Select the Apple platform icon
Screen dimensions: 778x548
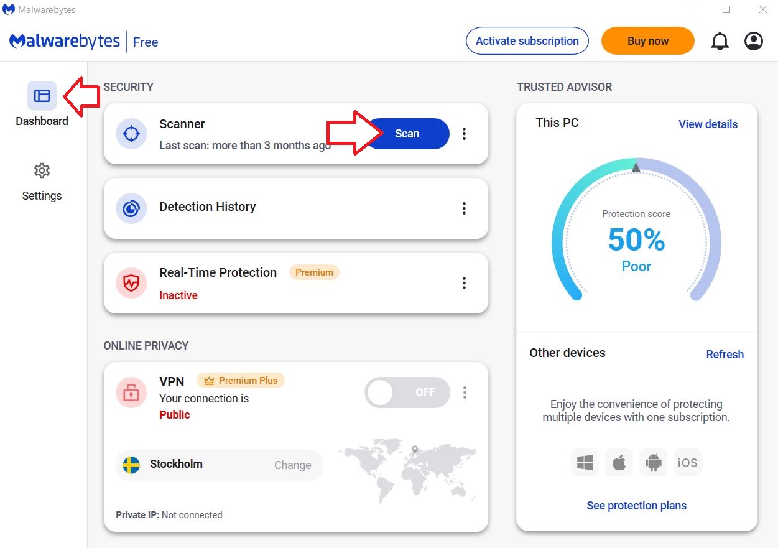(619, 463)
